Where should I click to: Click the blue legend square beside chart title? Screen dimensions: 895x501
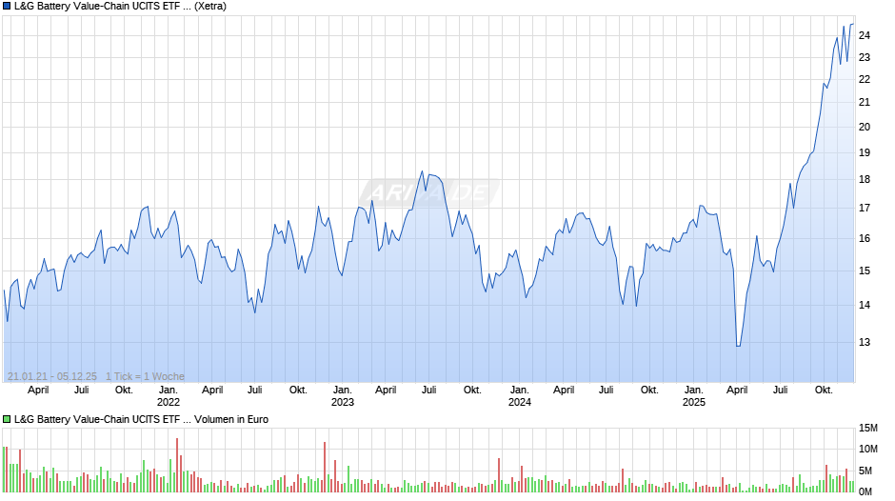(7, 7)
